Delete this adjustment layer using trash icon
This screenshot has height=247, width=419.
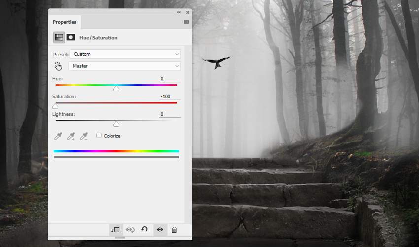(174, 230)
